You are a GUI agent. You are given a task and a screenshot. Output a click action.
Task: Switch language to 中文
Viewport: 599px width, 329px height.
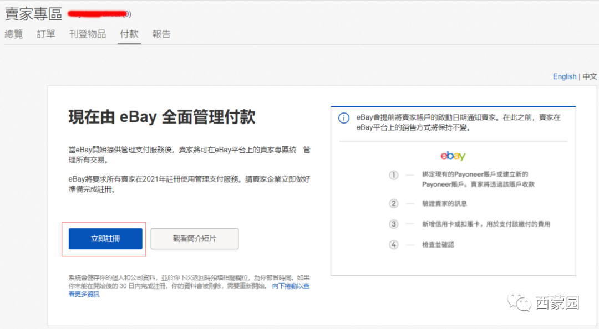pyautogui.click(x=590, y=76)
